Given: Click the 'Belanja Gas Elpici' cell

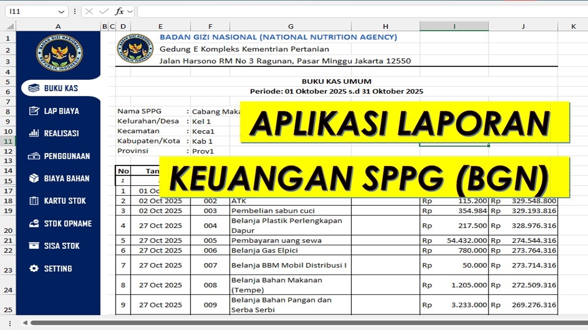Looking at the screenshot, I should (290, 250).
